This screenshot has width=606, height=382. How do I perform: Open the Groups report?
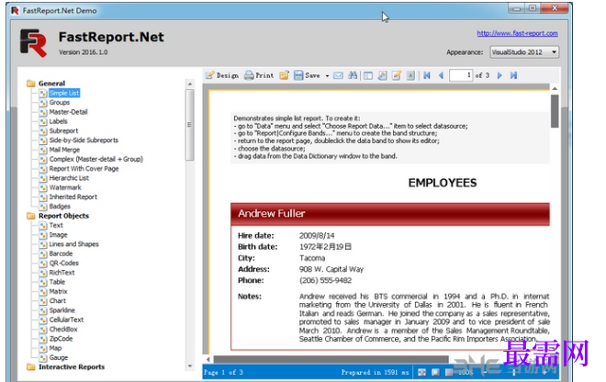pyautogui.click(x=60, y=103)
